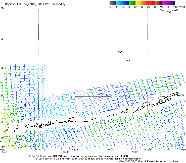Click the "60" latitude label
The width and height of the screenshot is (186, 163).
(x=2, y=8)
